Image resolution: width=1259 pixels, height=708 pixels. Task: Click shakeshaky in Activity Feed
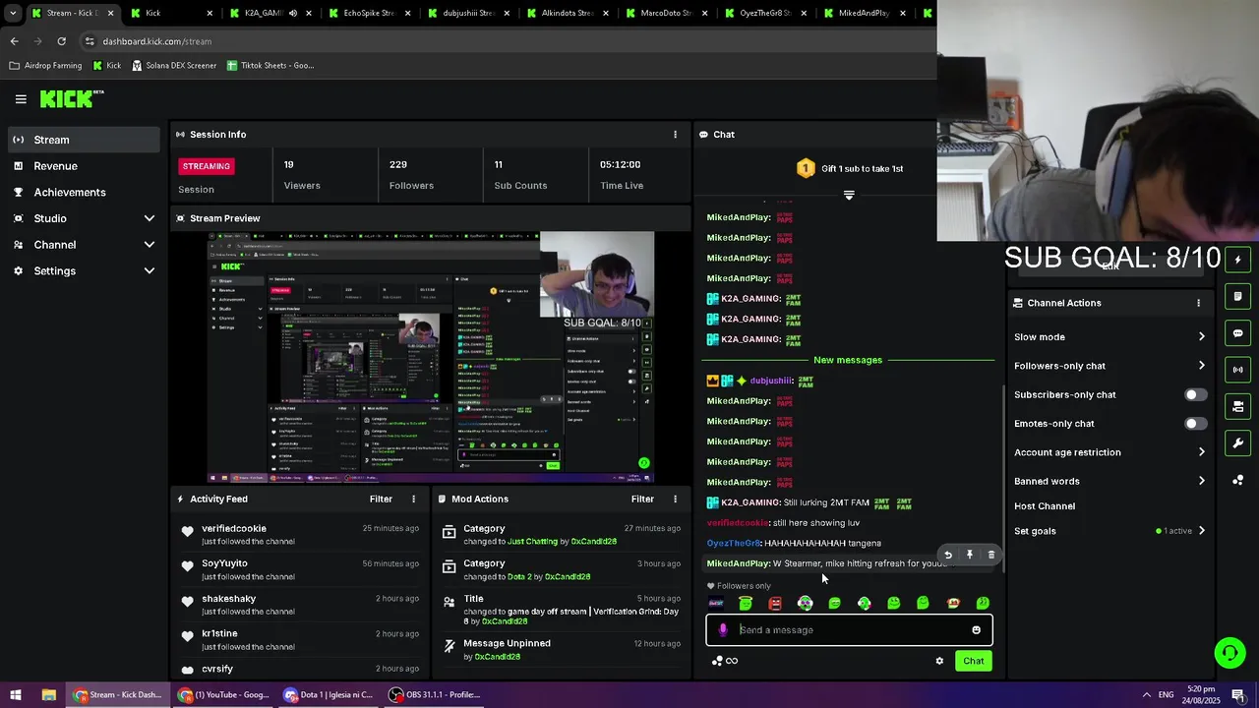(x=228, y=599)
